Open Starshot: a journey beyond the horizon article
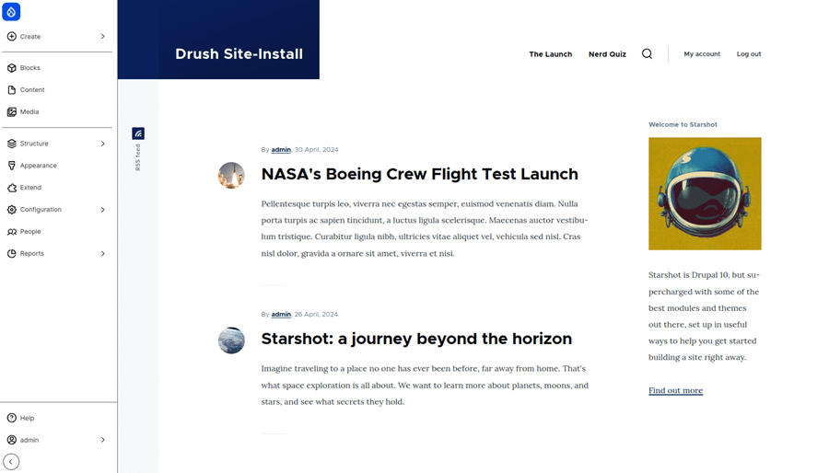The image size is (829, 473). [x=416, y=339]
